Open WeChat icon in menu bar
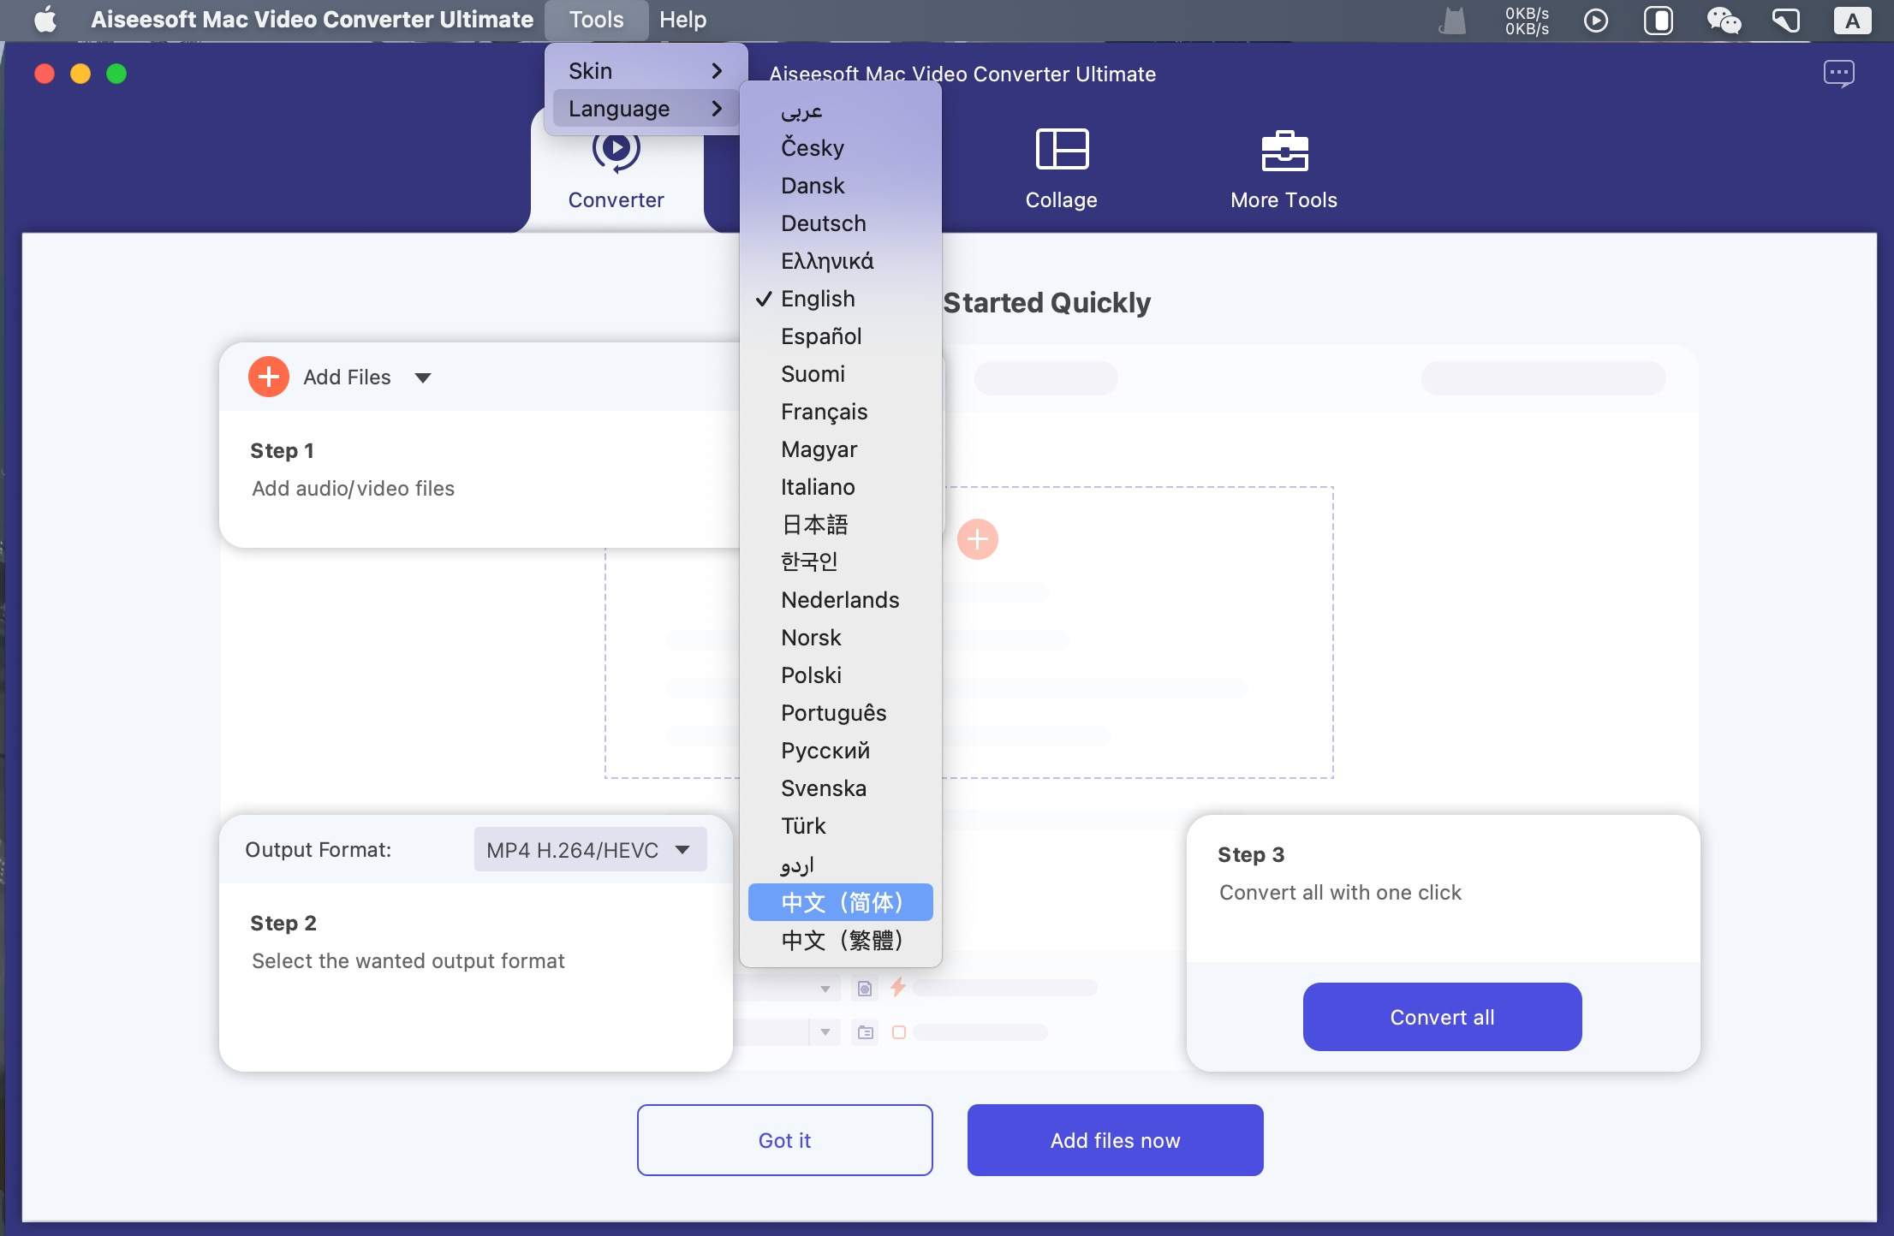This screenshot has height=1236, width=1894. tap(1723, 20)
